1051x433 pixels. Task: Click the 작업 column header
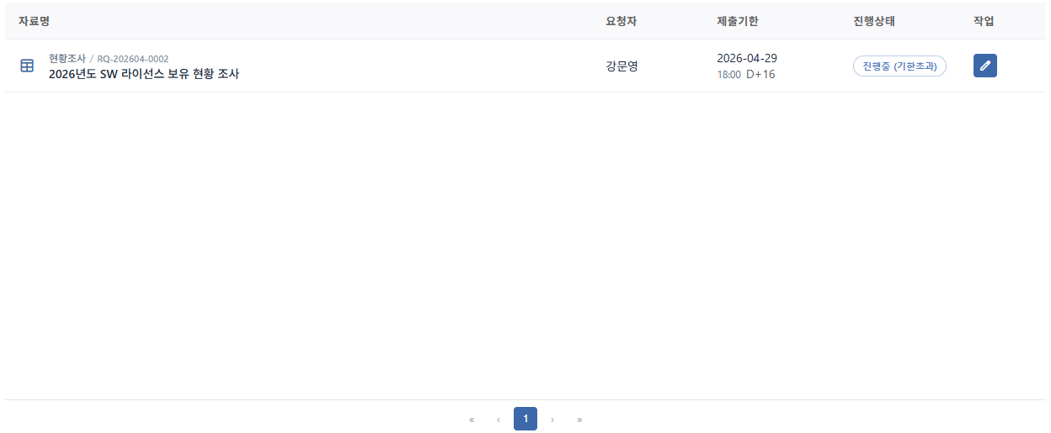[x=984, y=21]
